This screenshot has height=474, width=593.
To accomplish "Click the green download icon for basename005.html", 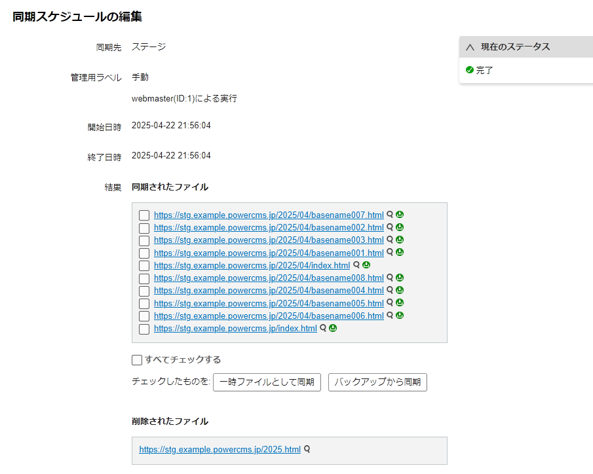I will click(x=400, y=303).
